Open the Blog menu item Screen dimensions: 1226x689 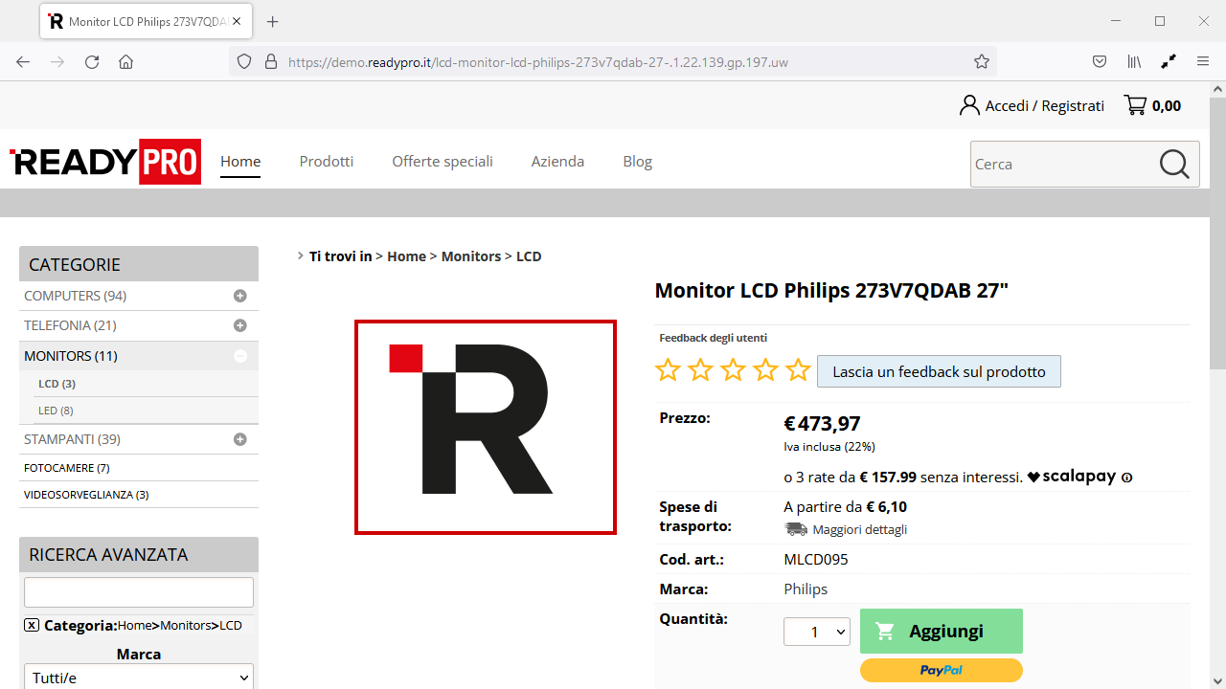[637, 162]
